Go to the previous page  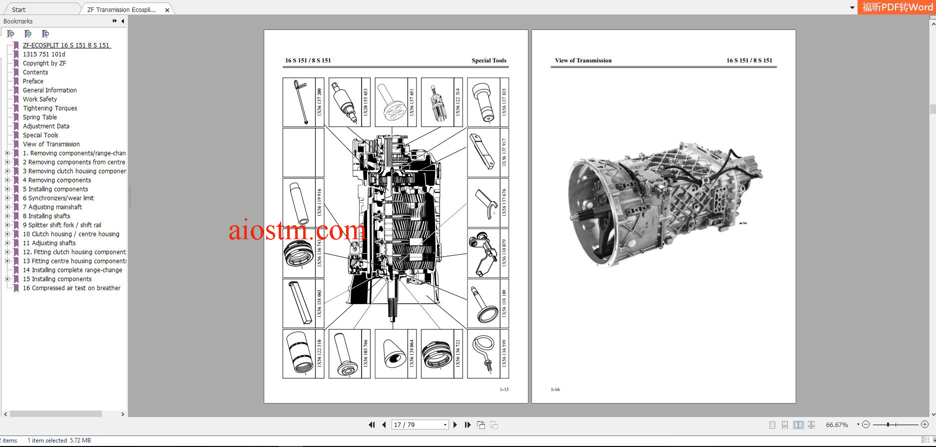(384, 425)
